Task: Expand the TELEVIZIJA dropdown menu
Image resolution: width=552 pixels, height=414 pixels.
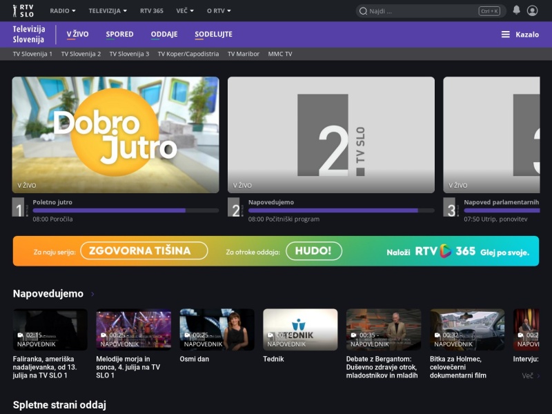Action: click(108, 11)
